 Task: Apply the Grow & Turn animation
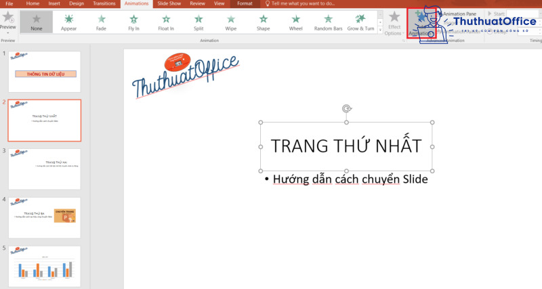(360, 22)
